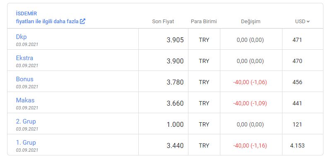Click the Dkp last price 3.905
The width and height of the screenshot is (328, 160).
coord(175,40)
